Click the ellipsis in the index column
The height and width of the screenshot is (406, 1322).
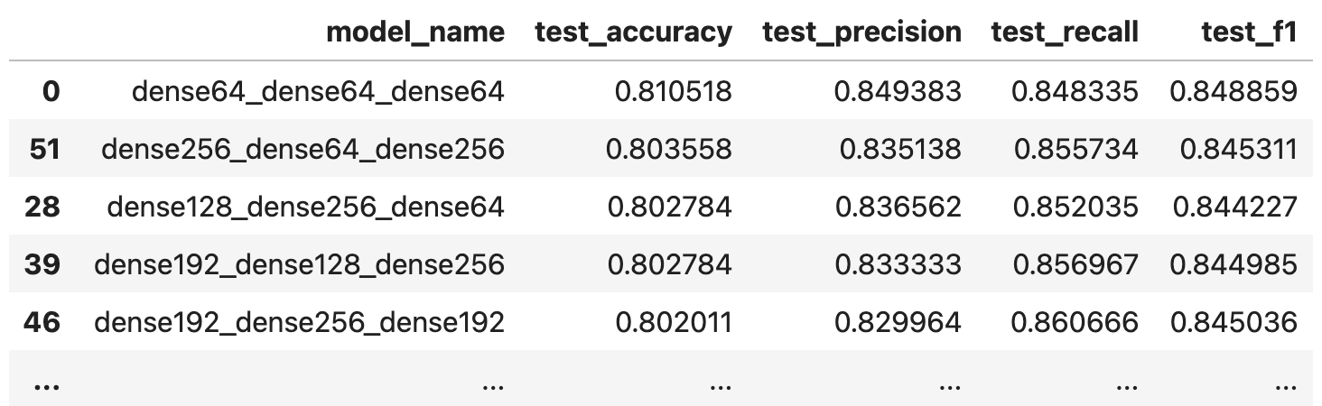coord(44,385)
